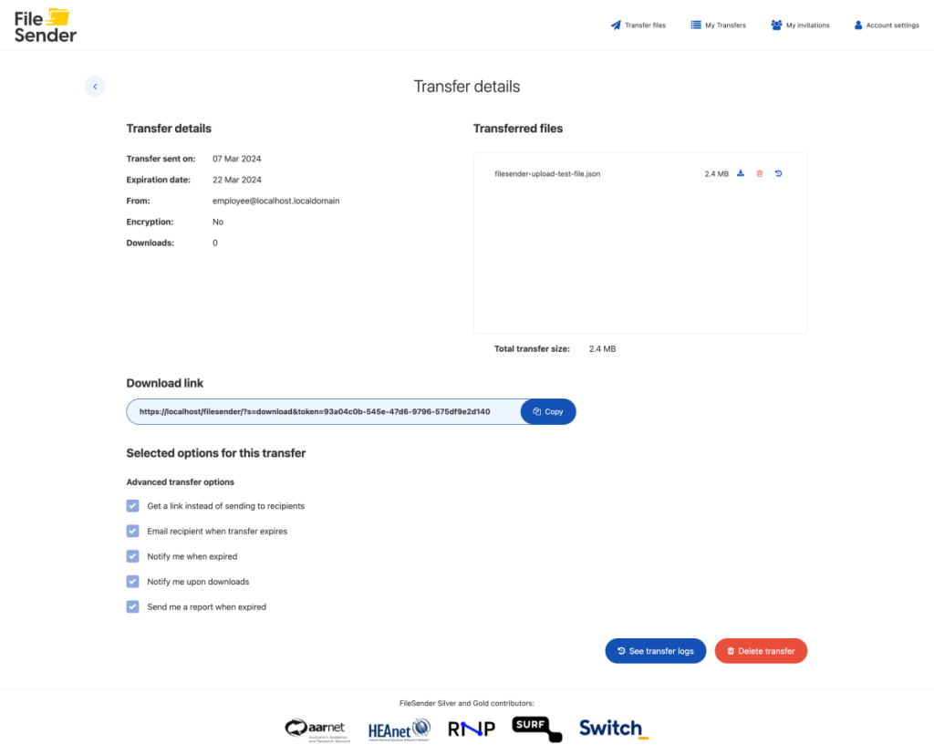
Task: Click the history icon on See transfer logs
Action: coord(621,650)
